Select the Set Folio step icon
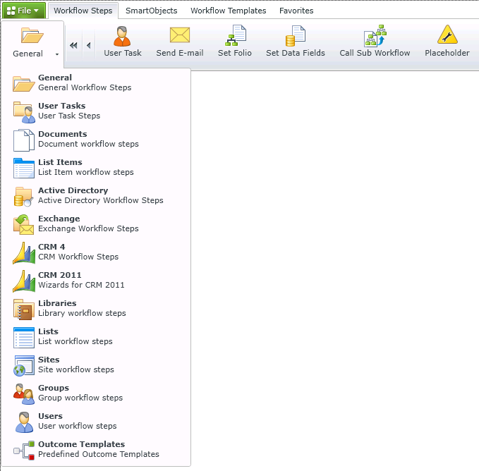479x471 pixels. click(236, 35)
